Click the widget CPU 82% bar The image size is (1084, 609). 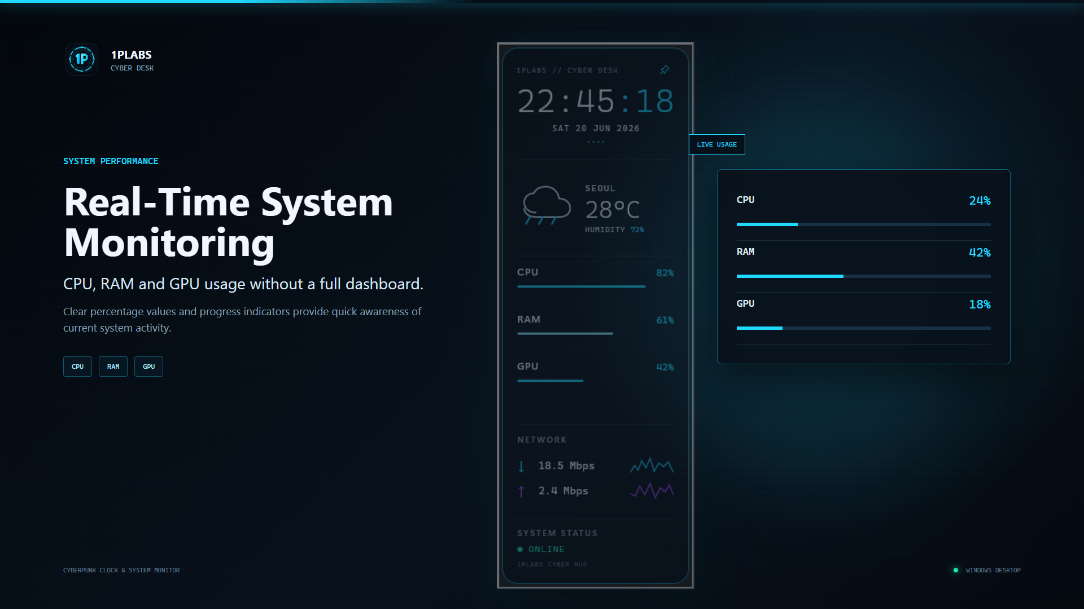[x=596, y=286]
